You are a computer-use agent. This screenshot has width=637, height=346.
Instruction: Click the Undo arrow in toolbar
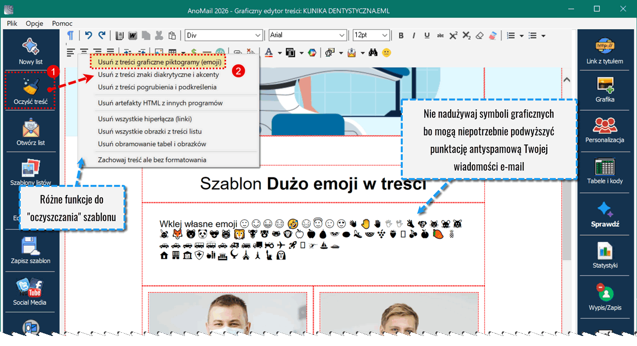[x=89, y=35]
